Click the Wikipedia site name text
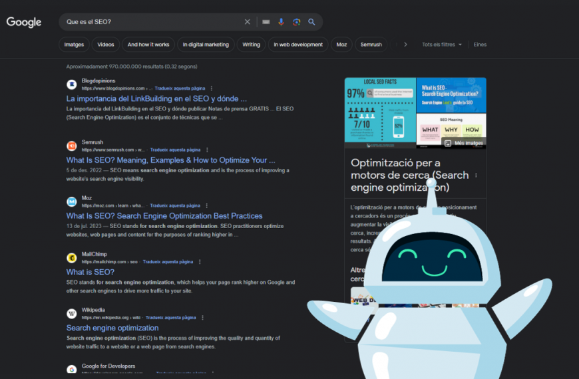 (93, 310)
